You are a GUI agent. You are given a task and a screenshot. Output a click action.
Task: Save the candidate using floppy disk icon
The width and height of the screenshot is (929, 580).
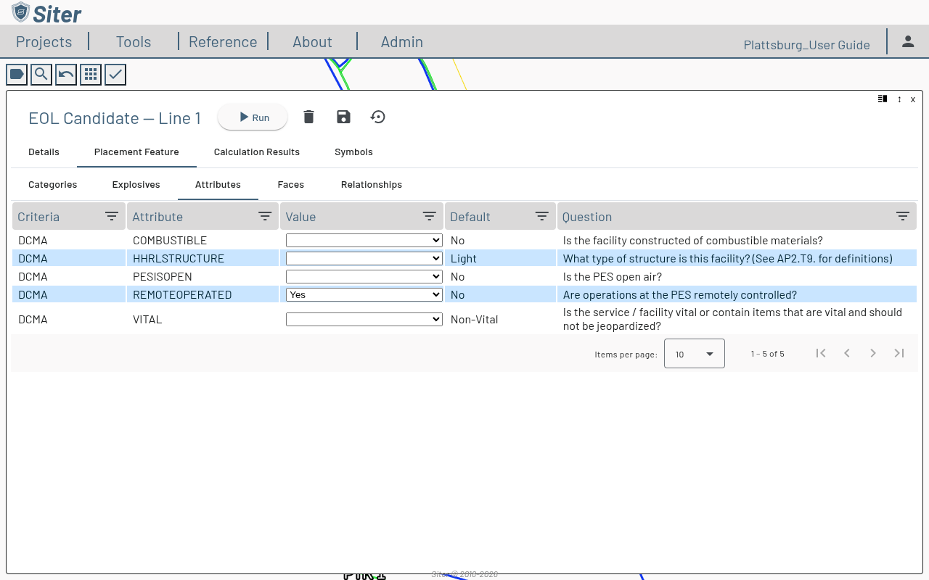(x=343, y=117)
